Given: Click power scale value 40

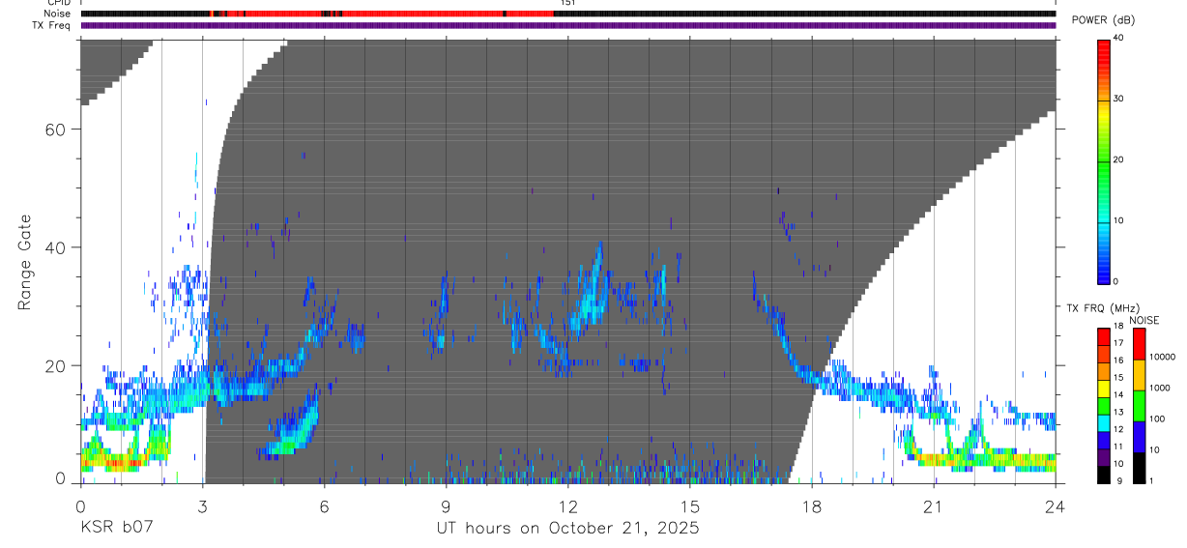Looking at the screenshot, I should pos(1119,38).
